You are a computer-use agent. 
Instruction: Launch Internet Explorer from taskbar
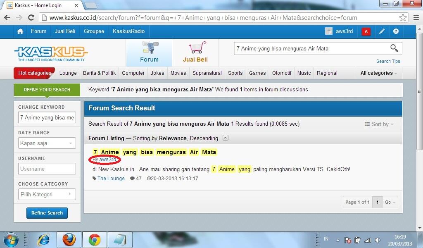pos(44,240)
